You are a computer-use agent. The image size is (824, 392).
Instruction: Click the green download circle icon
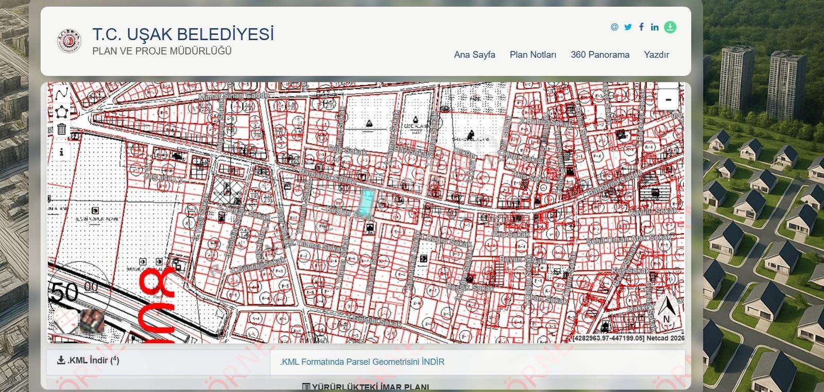coord(670,27)
